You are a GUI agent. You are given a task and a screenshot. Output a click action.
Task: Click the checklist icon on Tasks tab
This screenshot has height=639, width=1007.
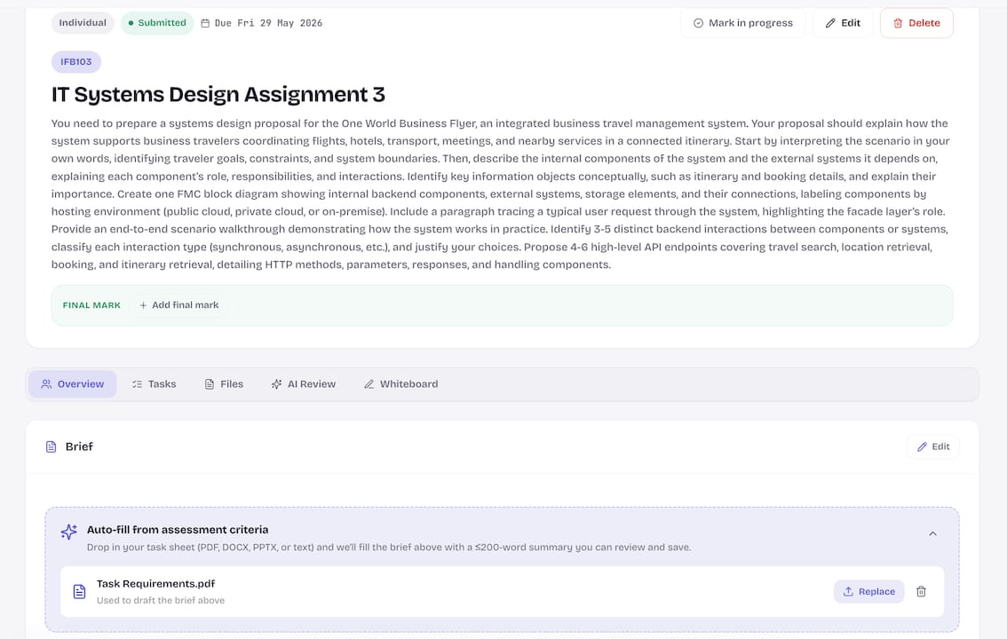point(137,384)
